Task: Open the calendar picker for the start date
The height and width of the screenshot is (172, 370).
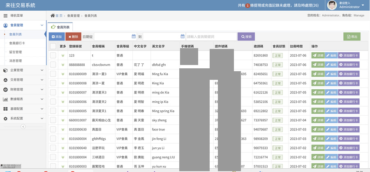Action: (134, 37)
